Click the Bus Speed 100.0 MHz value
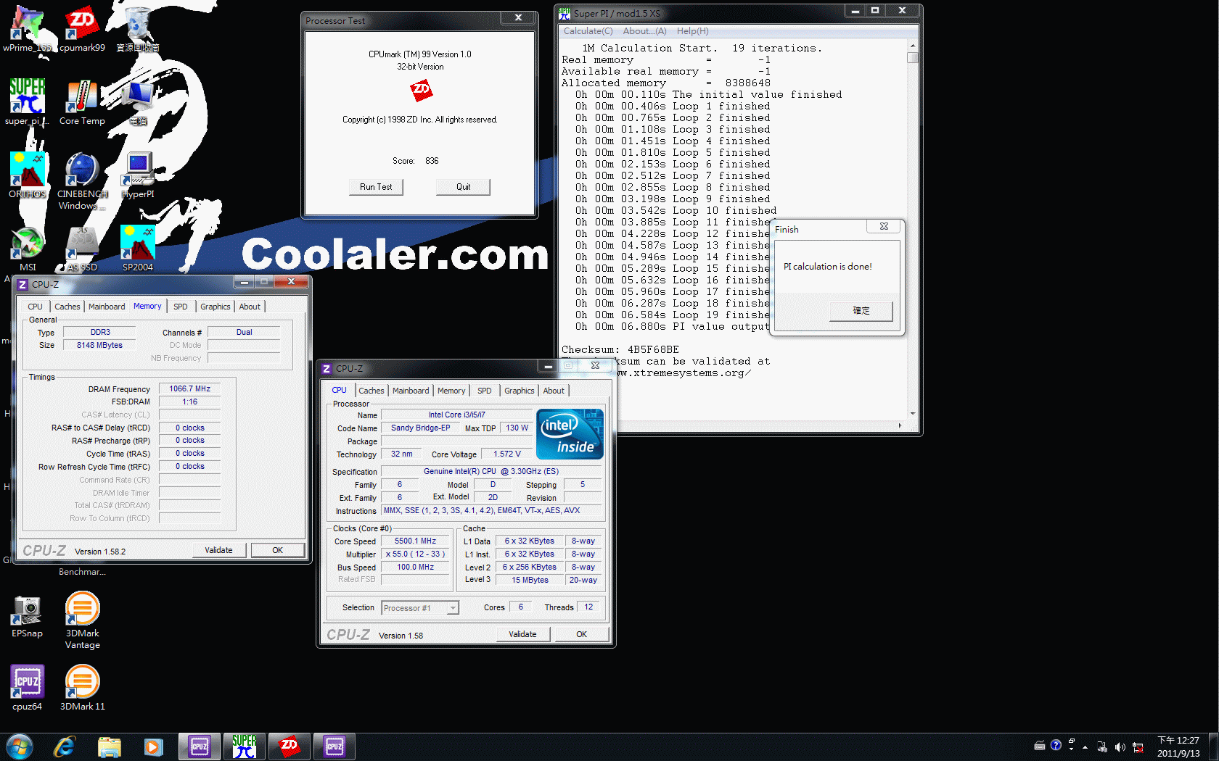Image resolution: width=1219 pixels, height=761 pixels. tap(415, 567)
